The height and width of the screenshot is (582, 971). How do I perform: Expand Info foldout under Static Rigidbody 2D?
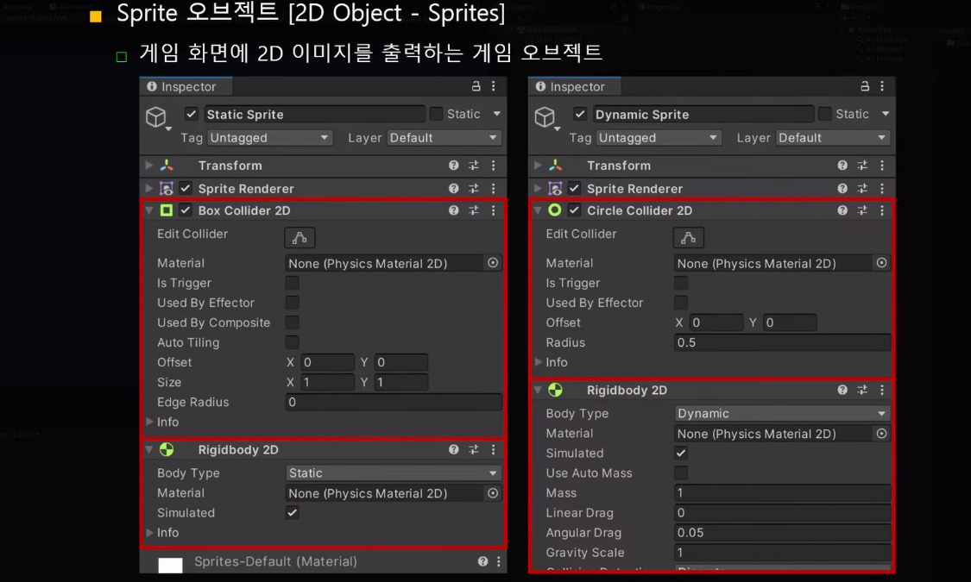149,533
